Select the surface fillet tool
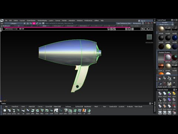The width and height of the screenshot is (178, 134). (33, 111)
